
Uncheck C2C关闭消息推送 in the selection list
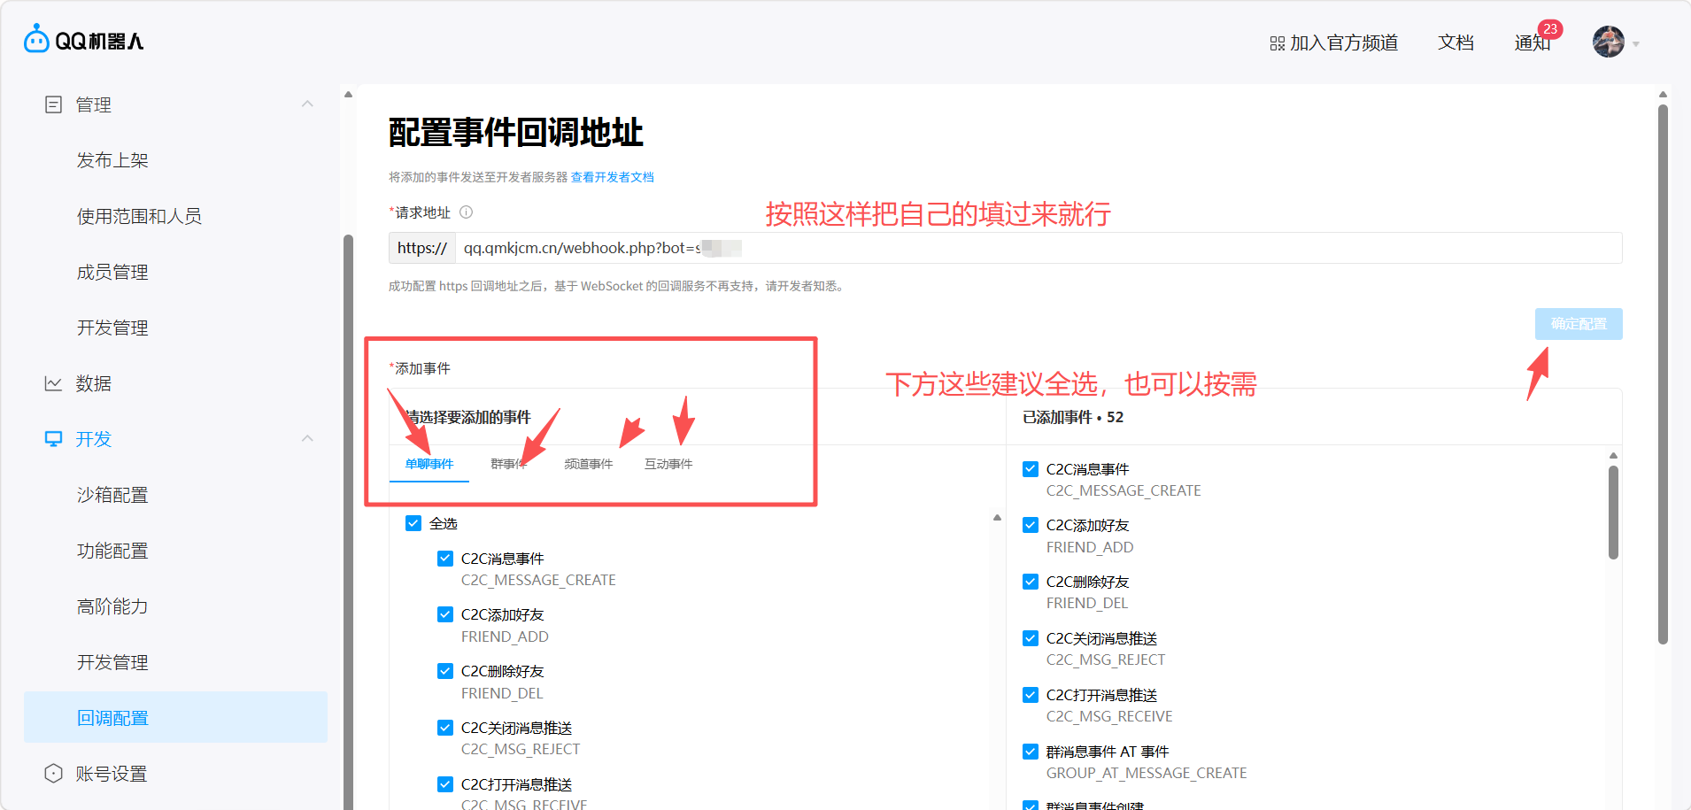tap(445, 728)
